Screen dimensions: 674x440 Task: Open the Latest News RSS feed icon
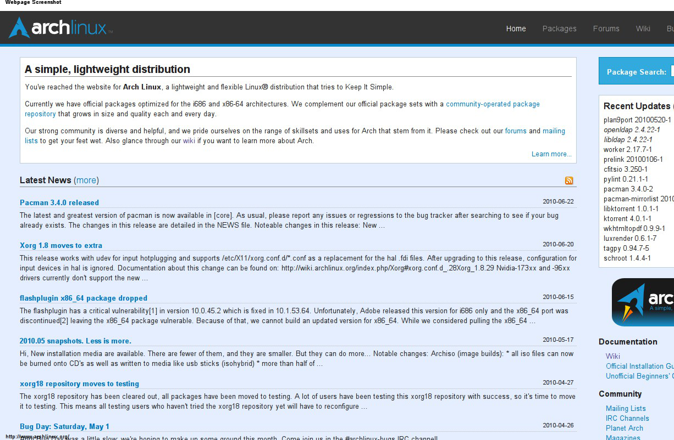tap(569, 180)
